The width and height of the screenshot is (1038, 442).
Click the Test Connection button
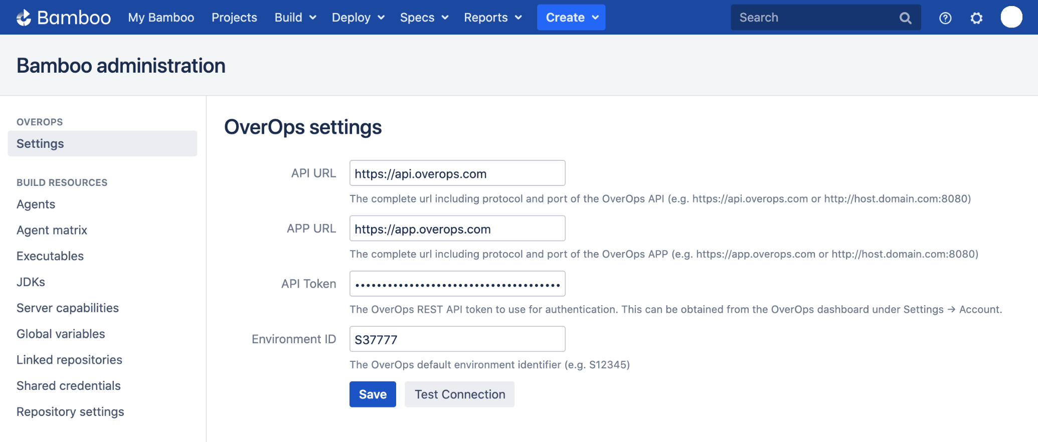pos(460,394)
